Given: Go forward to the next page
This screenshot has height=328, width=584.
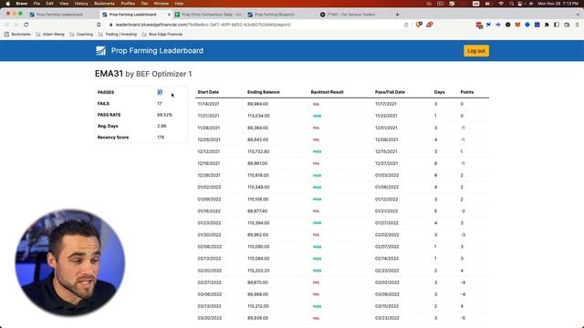Looking at the screenshot, I should [x=16, y=25].
